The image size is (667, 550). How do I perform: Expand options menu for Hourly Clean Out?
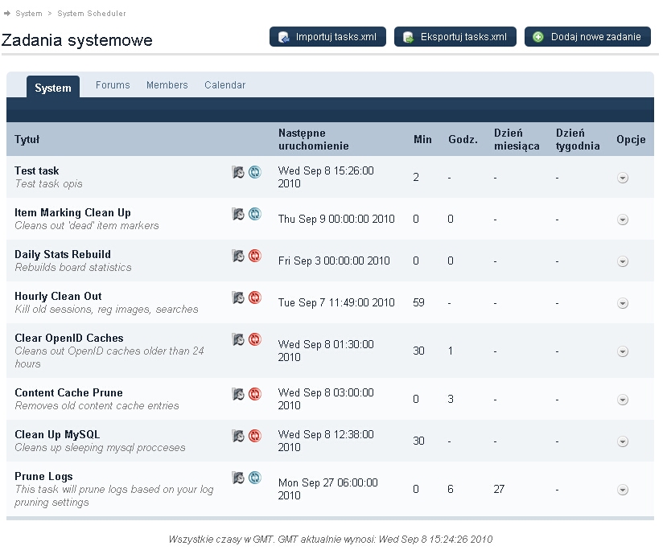623,303
